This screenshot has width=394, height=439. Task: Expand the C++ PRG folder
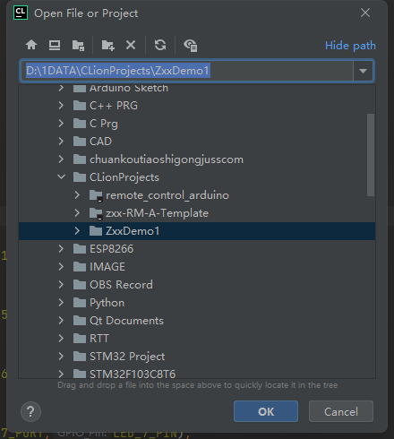click(61, 106)
